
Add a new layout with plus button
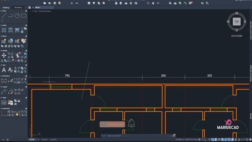click(x=39, y=140)
